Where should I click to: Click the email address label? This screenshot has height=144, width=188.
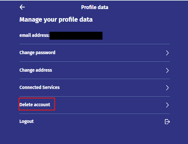tap(35, 35)
